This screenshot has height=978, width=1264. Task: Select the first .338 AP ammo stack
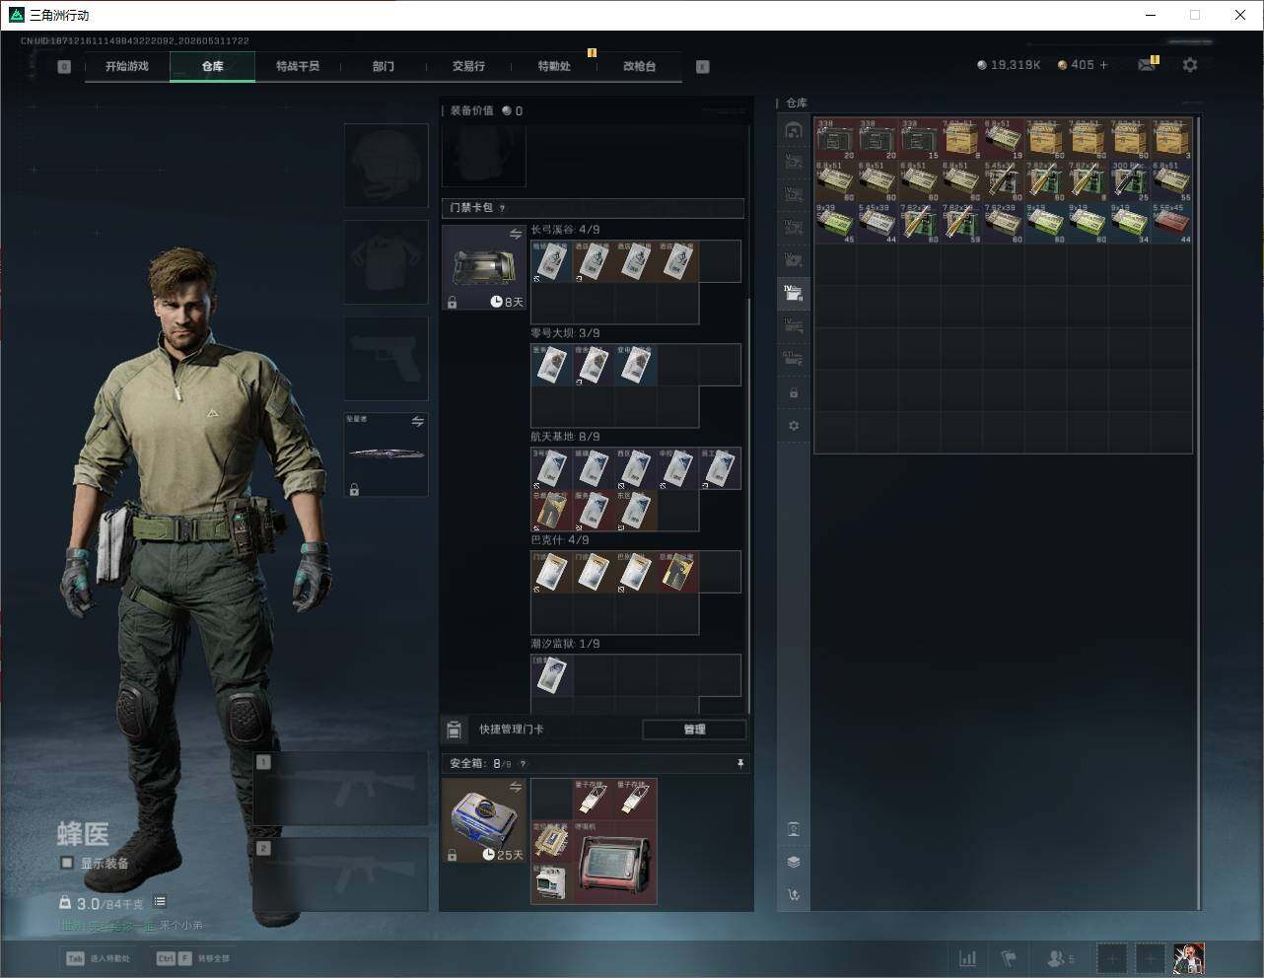[835, 139]
